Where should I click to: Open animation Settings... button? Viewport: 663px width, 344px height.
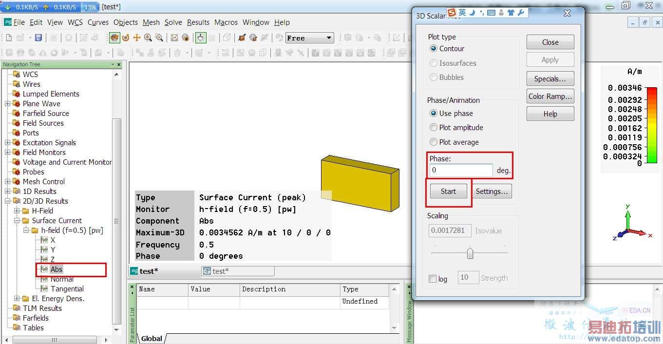click(492, 191)
